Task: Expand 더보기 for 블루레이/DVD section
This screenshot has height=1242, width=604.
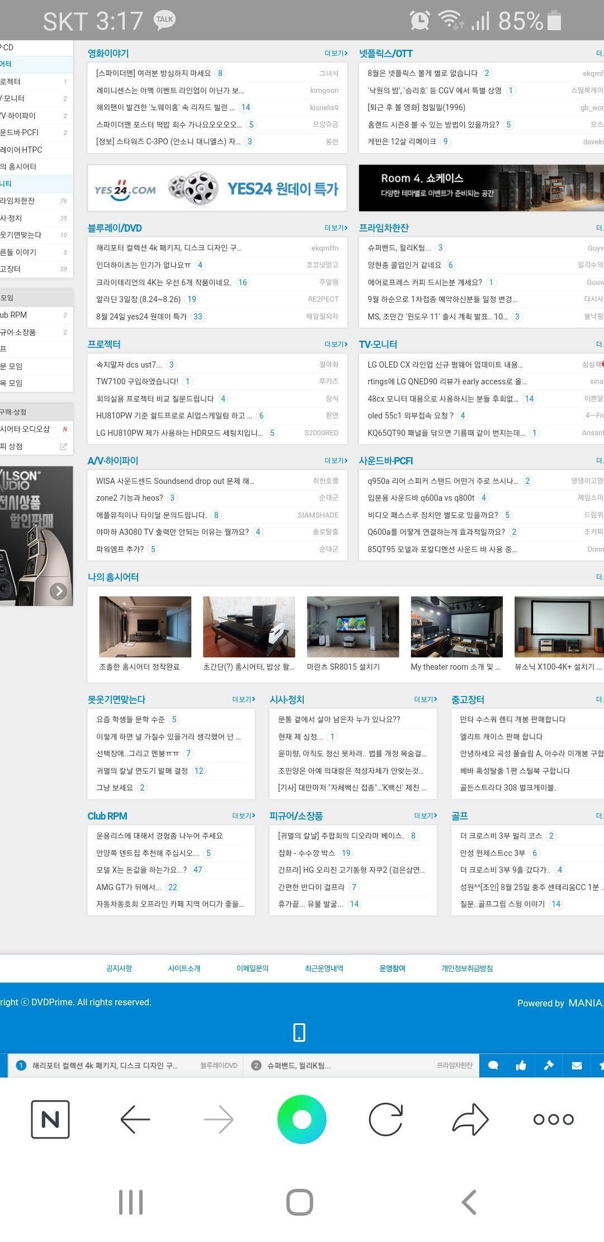Action: (x=336, y=228)
